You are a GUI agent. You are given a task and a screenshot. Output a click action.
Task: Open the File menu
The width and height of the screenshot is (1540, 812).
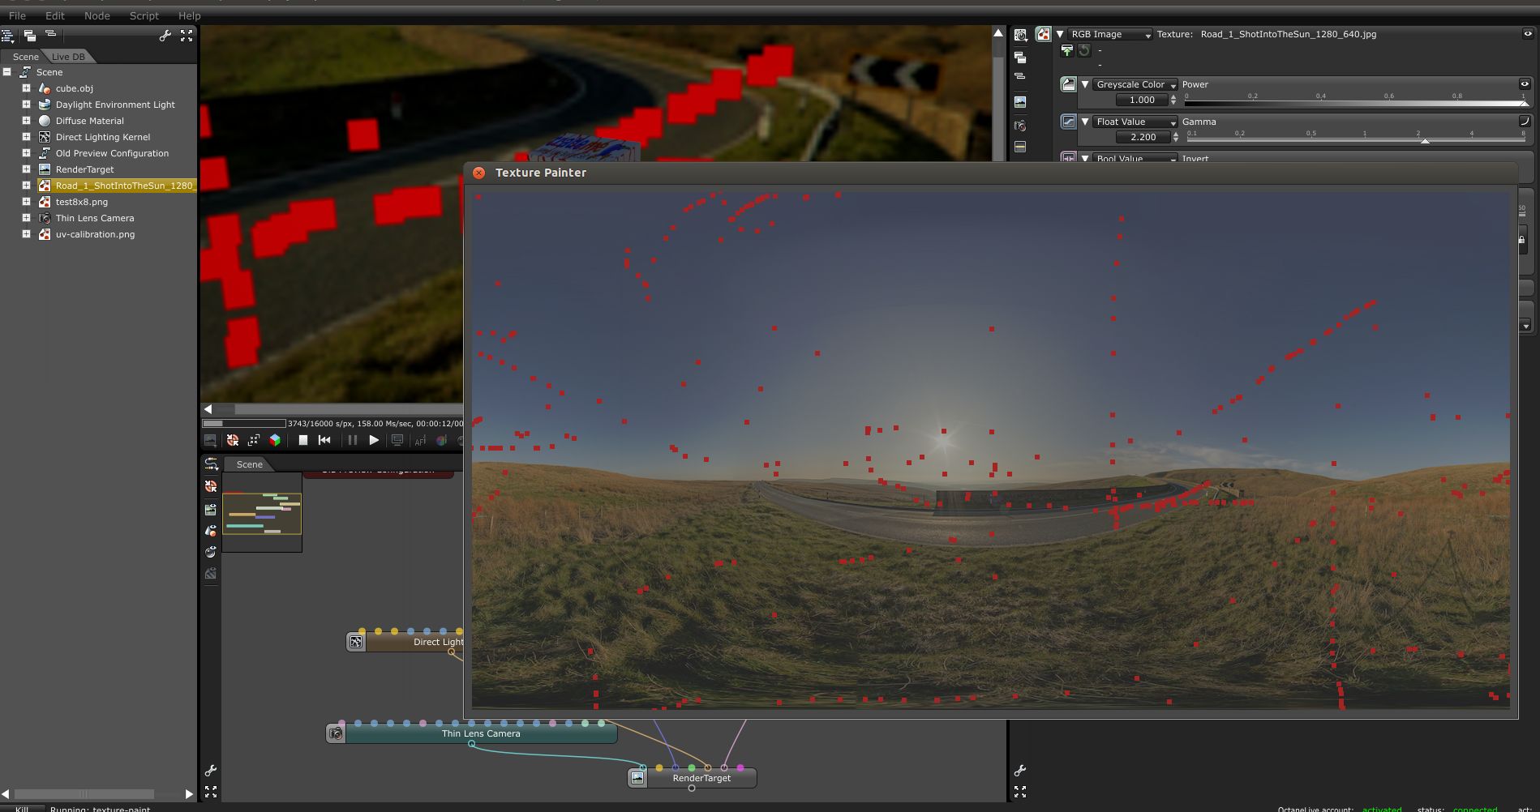pos(17,15)
